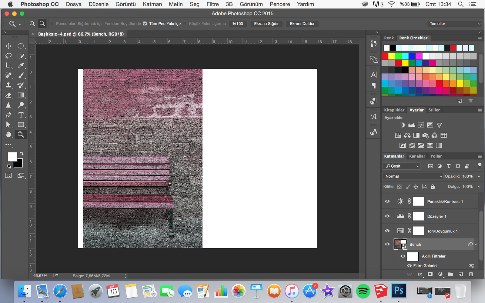The height and width of the screenshot is (303, 485).
Task: Choose the Hand tool
Action: (x=8, y=135)
